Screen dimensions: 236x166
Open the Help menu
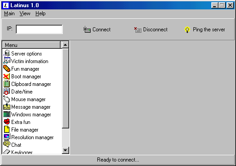40,13
